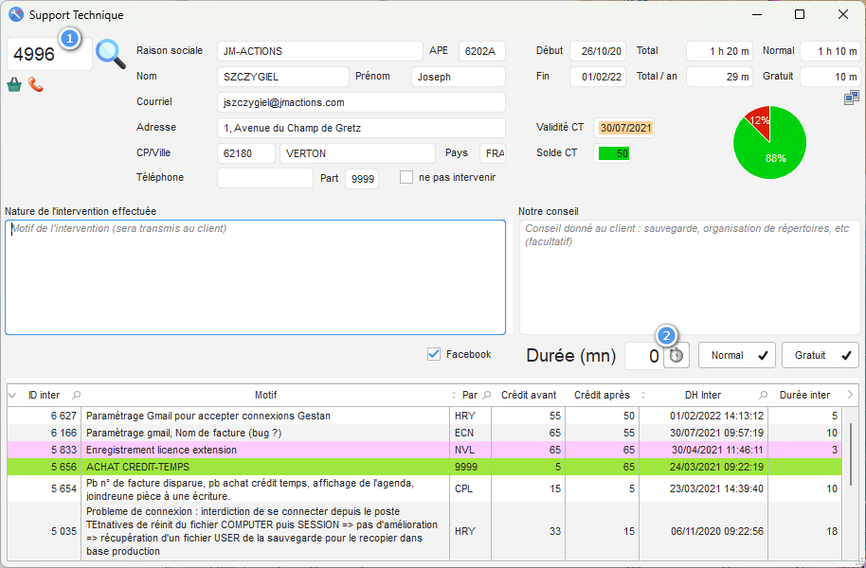866x568 pixels.
Task: Click the orange telephone icon
Action: point(36,85)
